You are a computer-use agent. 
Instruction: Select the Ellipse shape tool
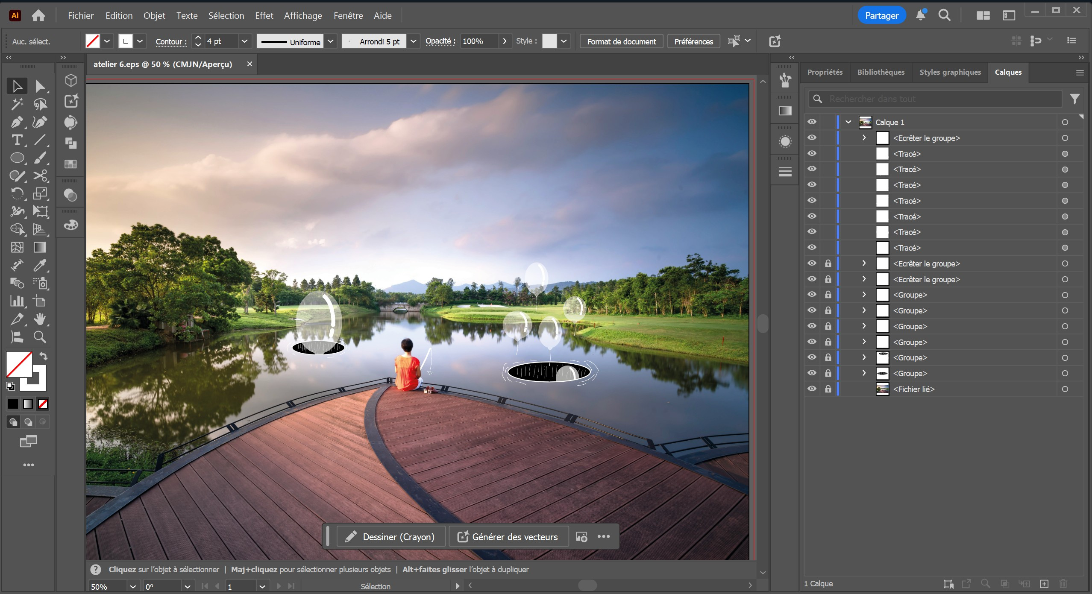pos(17,158)
